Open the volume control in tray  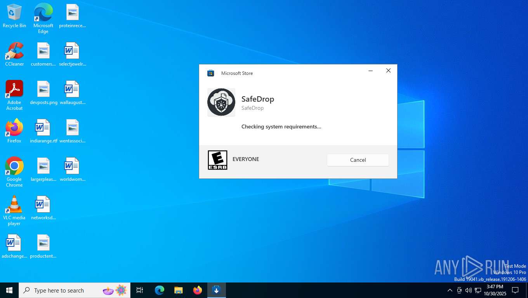click(x=468, y=290)
